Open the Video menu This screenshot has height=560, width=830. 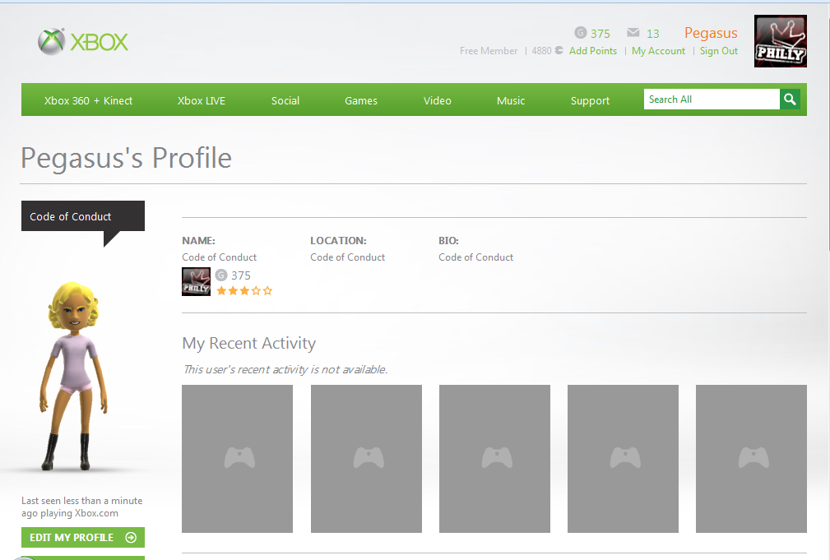coord(438,100)
